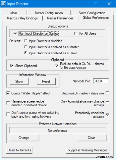Toggle Exclude default C$,D$ shares checkbox
Screen dimensions: 116x160
coord(57,66)
